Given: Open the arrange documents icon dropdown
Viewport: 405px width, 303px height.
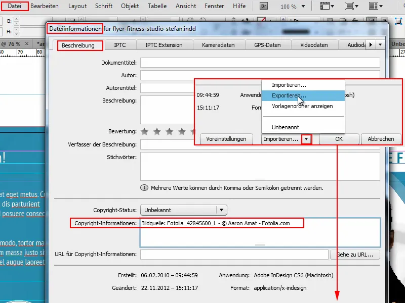Looking at the screenshot, I should tap(376, 6).
